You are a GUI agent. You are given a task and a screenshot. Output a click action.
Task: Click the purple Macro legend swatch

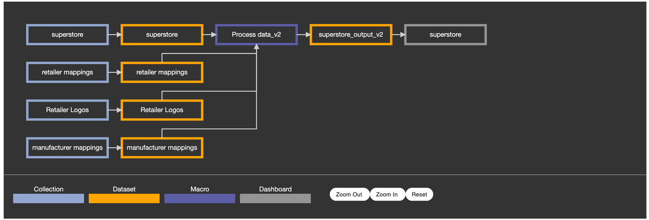coord(200,199)
